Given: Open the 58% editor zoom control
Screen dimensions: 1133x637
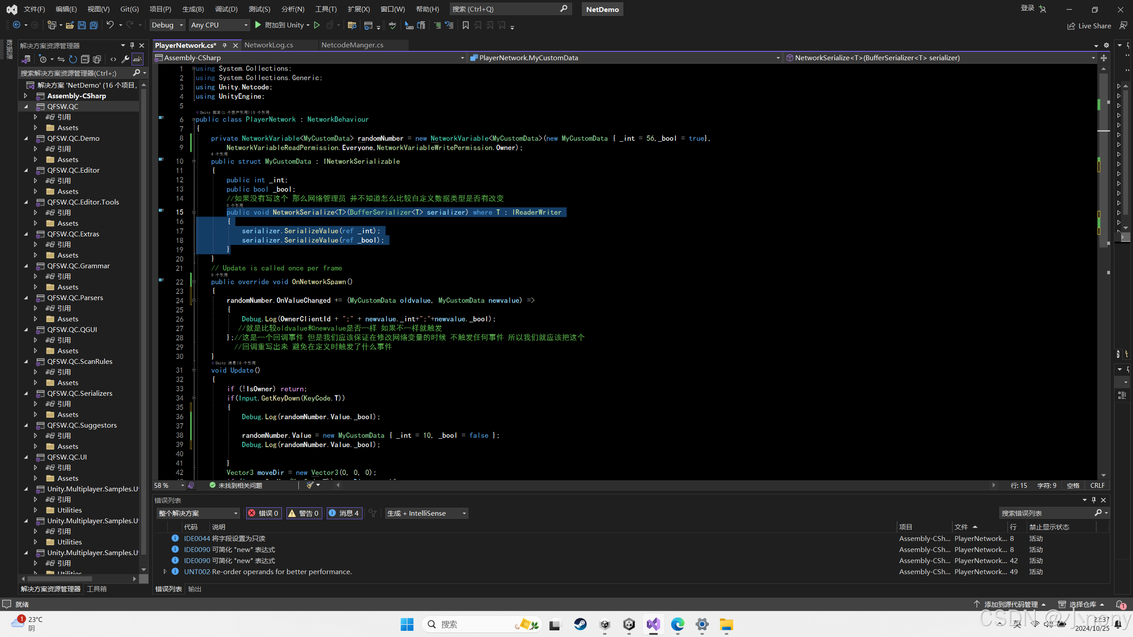Looking at the screenshot, I should tap(168, 485).
